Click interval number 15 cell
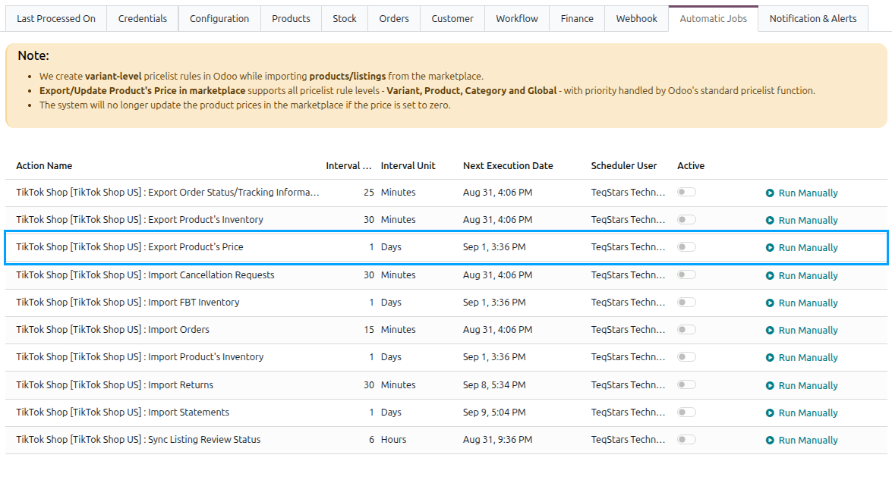The image size is (892, 480). click(x=369, y=329)
